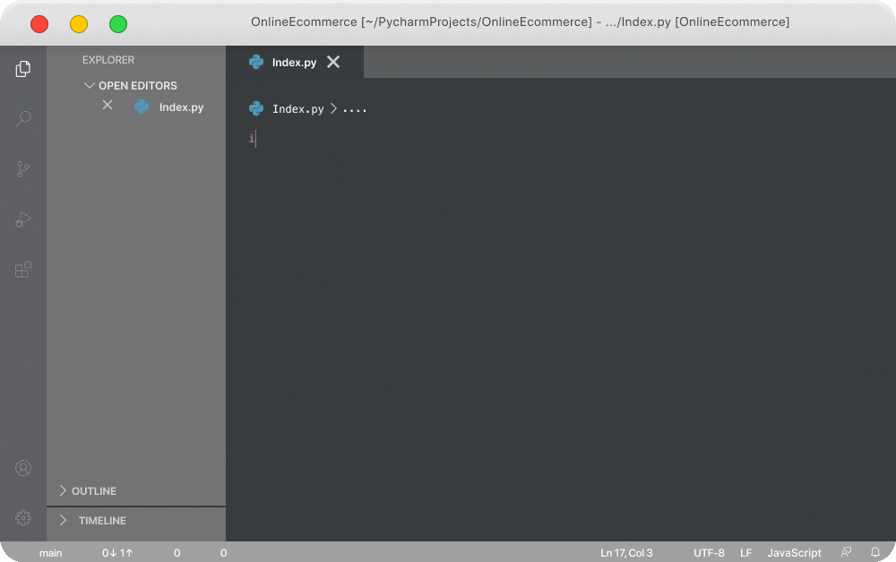Click Ln 17, Col 3 cursor position
This screenshot has height=562, width=896.
point(626,553)
